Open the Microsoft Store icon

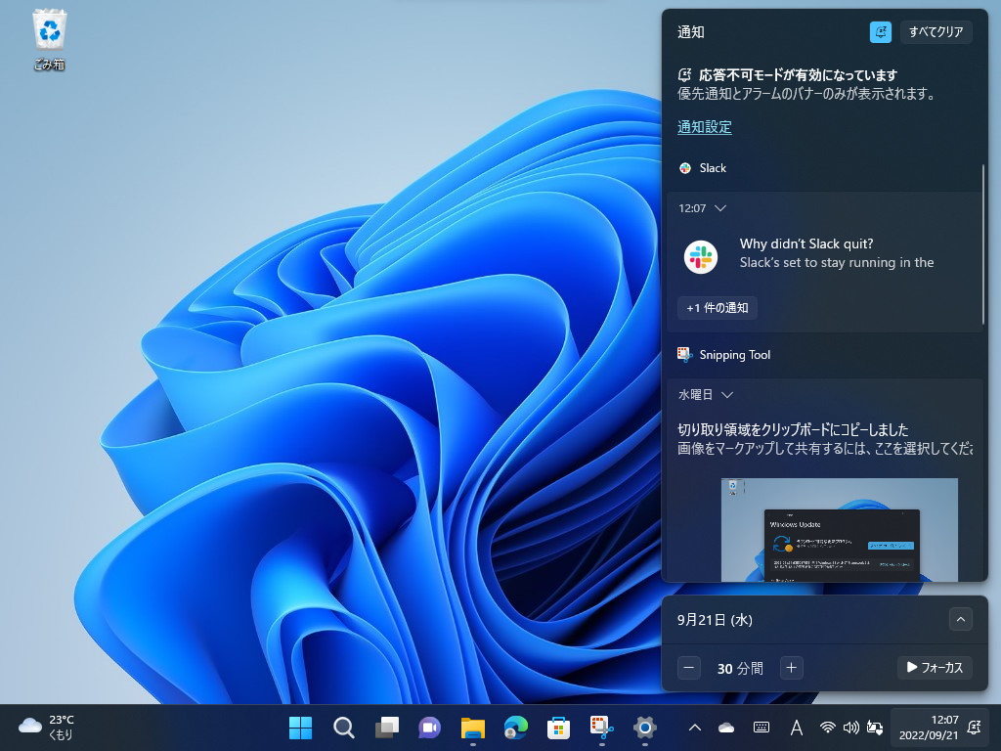pos(557,728)
